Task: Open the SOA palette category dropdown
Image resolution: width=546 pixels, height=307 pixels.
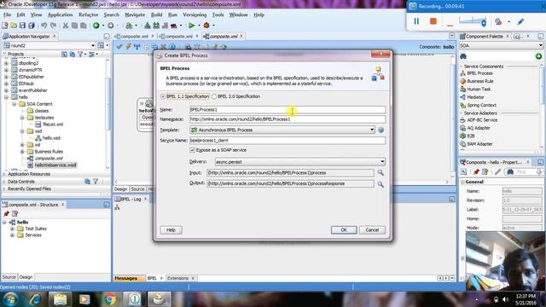Action: (540, 45)
